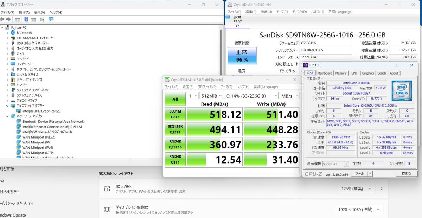This screenshot has height=218, width=422.
Task: Select the Intel(R) UHD Graphics 620 adapter icon
Action: [x=19, y=111]
